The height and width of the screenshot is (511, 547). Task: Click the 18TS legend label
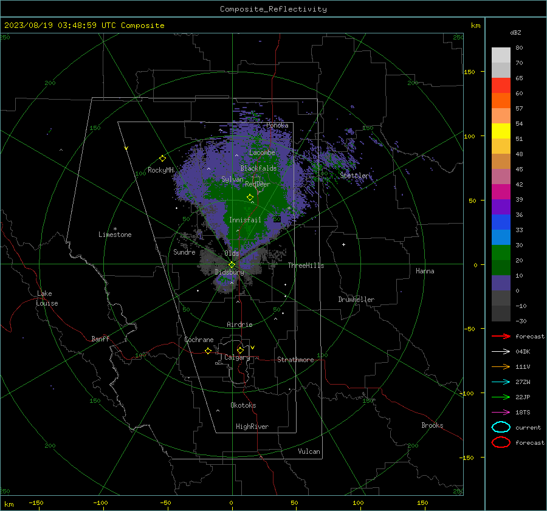click(x=523, y=413)
